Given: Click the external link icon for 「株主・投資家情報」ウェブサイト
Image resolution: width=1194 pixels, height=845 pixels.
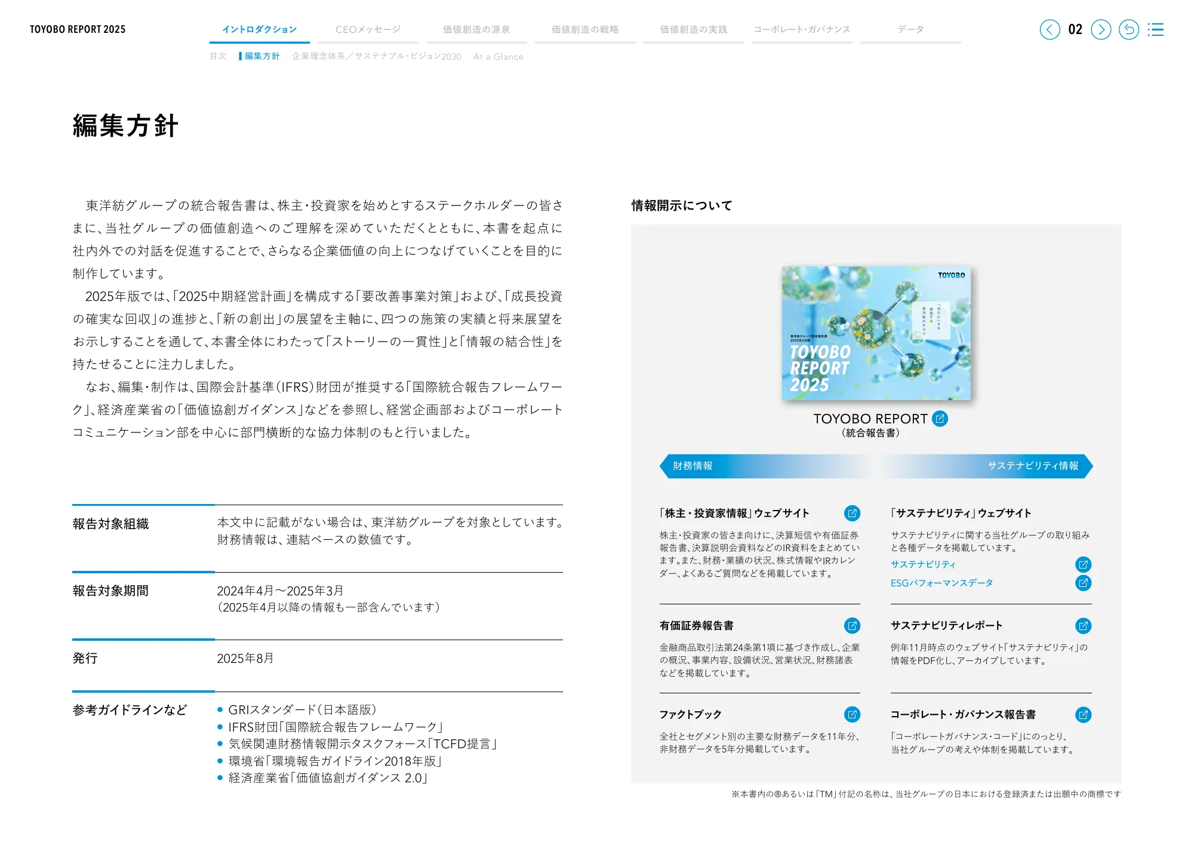Looking at the screenshot, I should 853,513.
